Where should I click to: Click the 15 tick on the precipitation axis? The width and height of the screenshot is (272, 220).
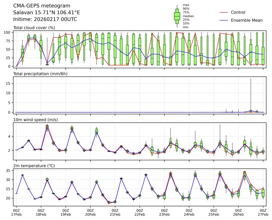click(9, 83)
